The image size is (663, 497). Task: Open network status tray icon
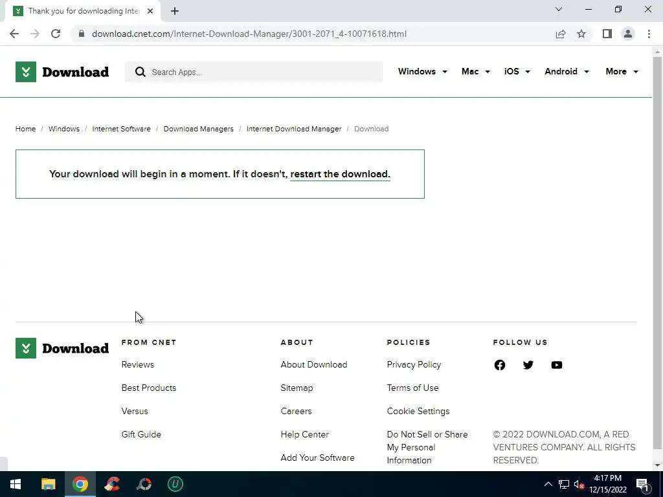(564, 484)
